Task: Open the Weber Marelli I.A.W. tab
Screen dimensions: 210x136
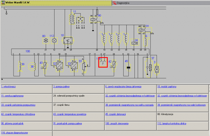Action: click(x=56, y=3)
